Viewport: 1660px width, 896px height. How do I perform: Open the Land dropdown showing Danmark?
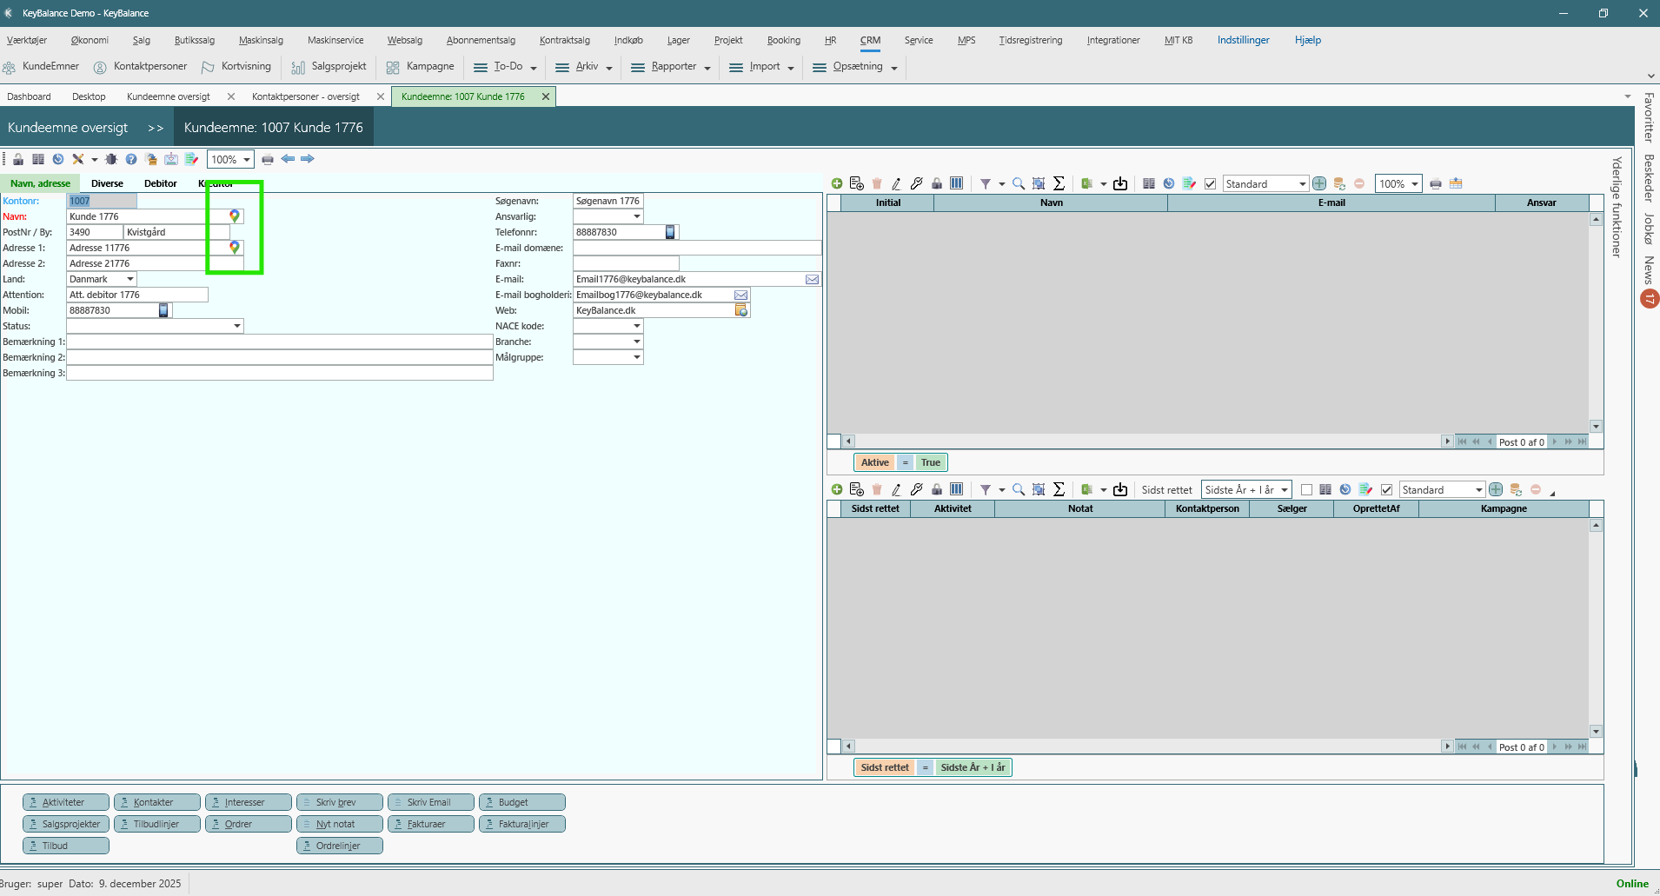[130, 279]
